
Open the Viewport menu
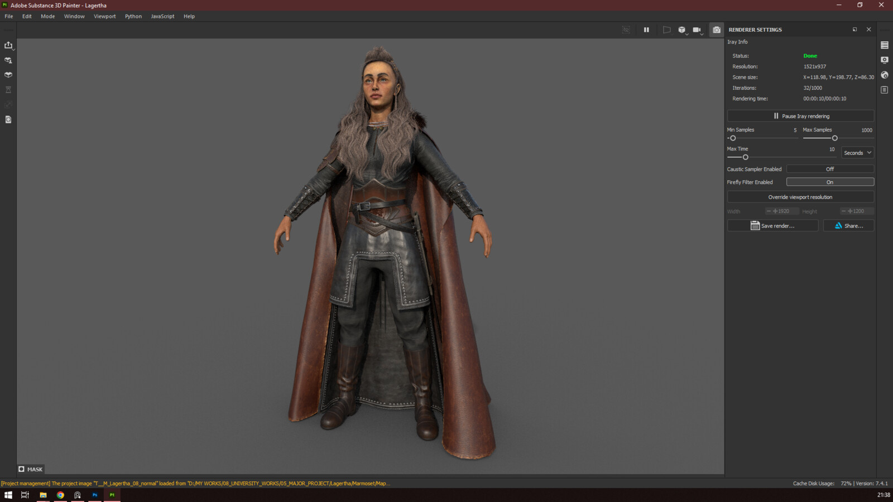click(x=104, y=16)
